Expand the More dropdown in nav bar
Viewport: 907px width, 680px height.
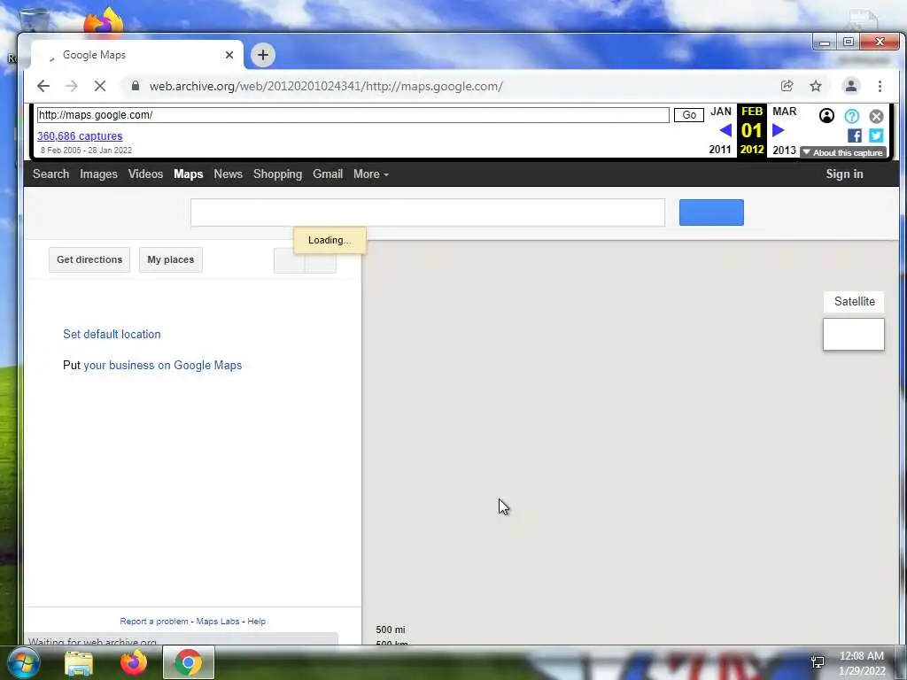tap(371, 174)
